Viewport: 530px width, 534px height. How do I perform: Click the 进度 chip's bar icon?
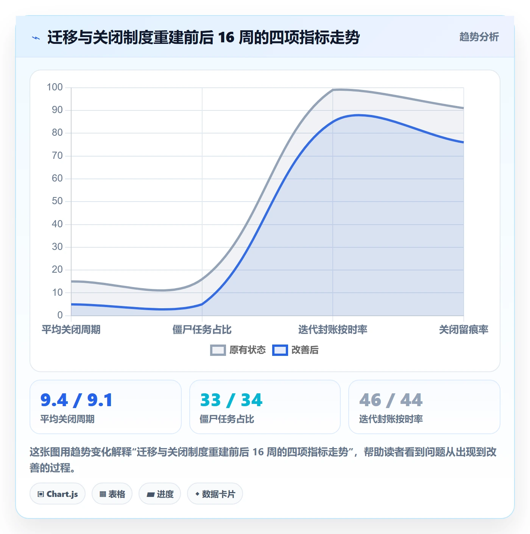tap(150, 495)
